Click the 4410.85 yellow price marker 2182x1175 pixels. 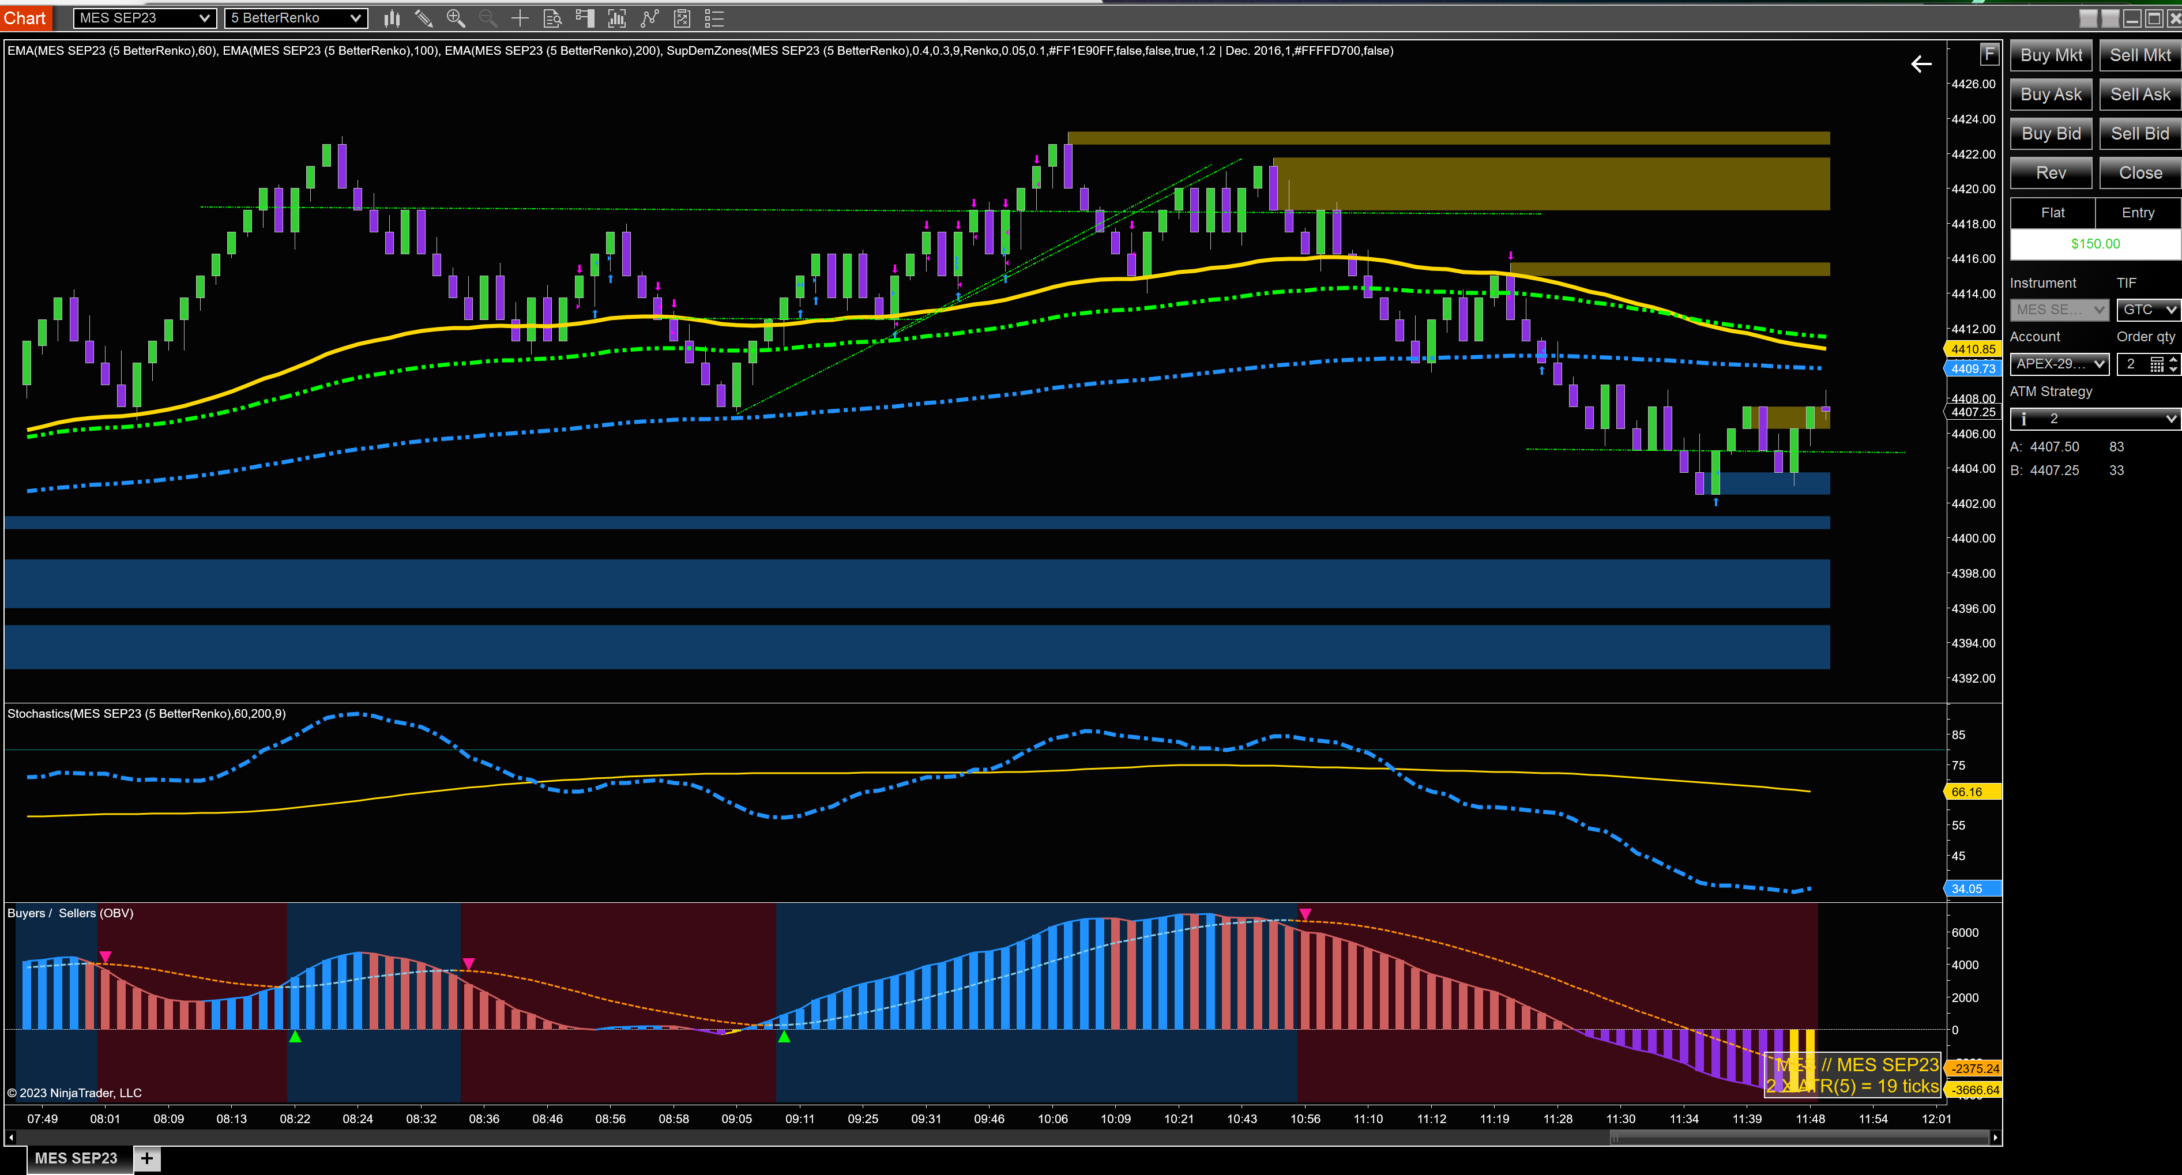1973,349
